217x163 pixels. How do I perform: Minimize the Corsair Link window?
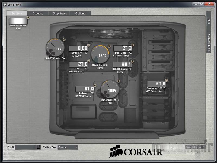coord(196,4)
